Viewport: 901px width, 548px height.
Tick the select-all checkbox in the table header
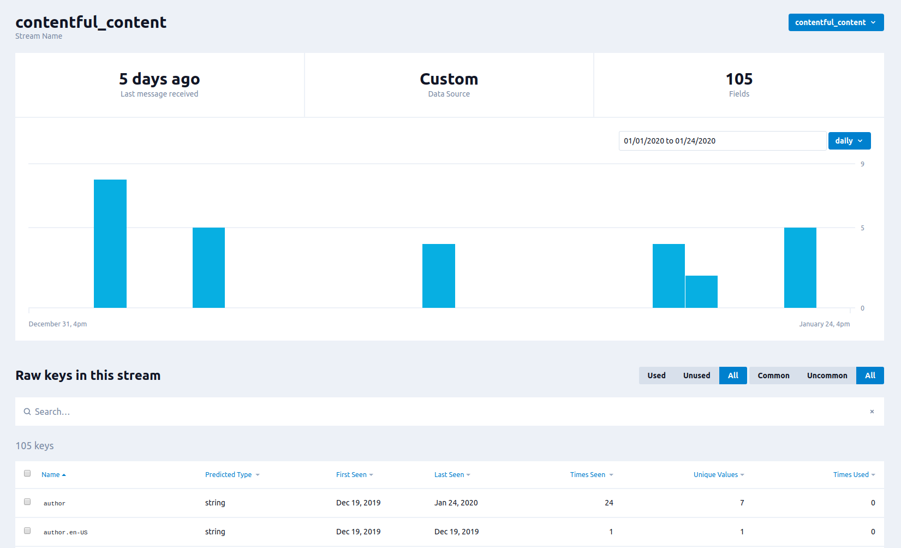(27, 473)
